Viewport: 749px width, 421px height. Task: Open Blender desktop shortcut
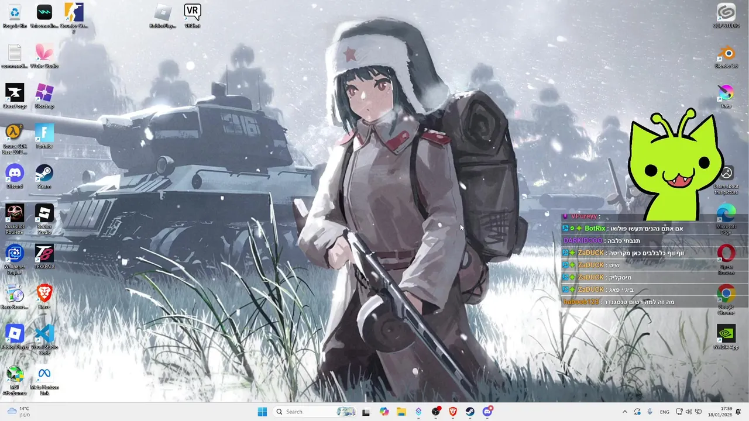726,57
